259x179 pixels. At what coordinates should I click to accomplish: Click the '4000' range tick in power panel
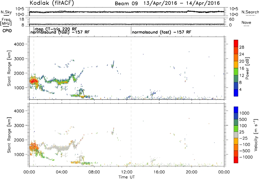19,44
